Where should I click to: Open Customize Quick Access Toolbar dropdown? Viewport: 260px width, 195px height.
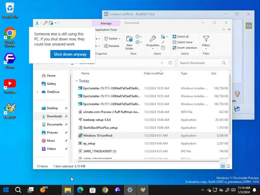click(56, 23)
